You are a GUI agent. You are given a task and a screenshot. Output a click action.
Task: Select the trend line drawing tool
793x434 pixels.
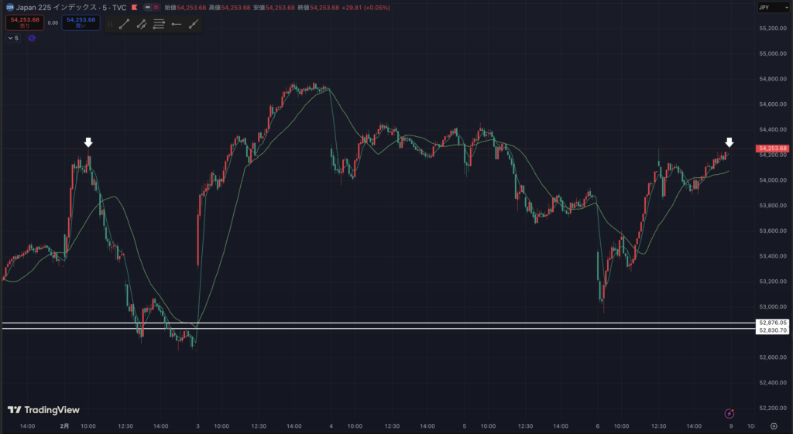click(x=124, y=25)
